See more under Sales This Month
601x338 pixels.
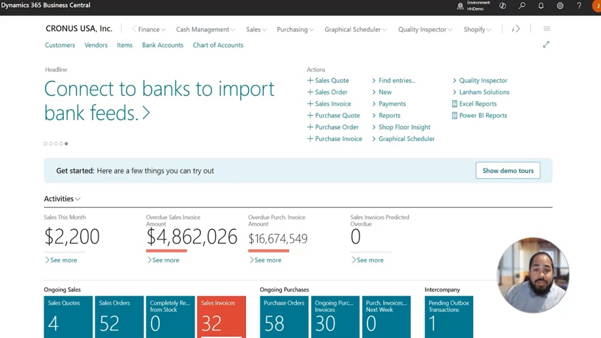(61, 260)
